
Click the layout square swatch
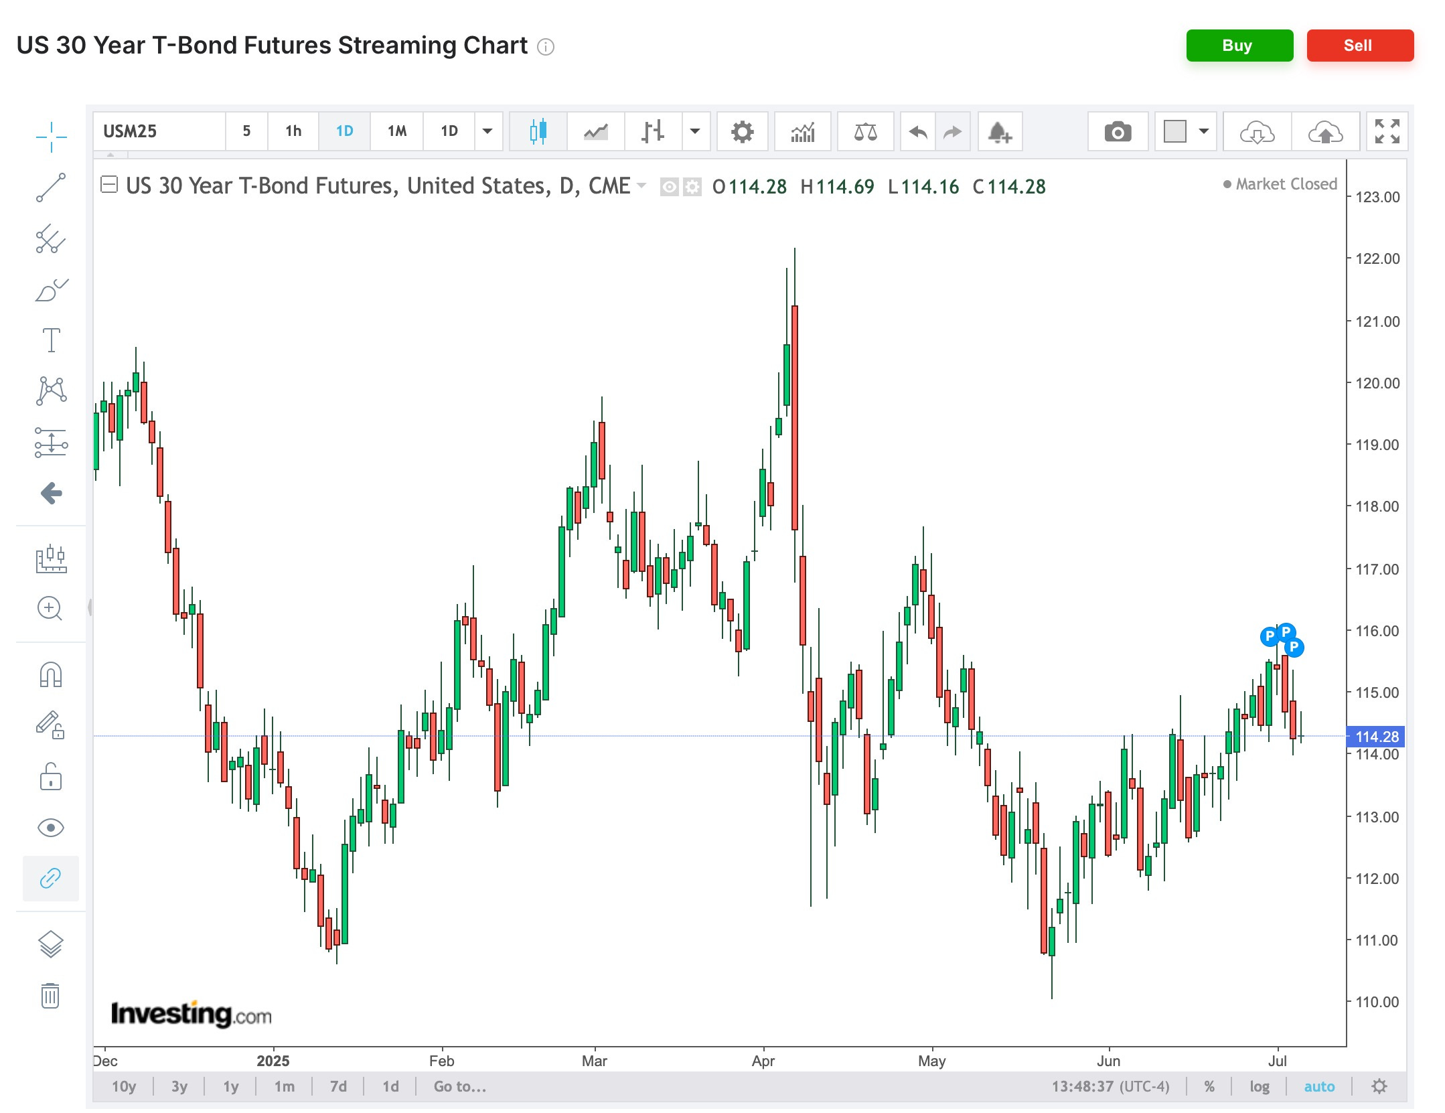click(1174, 131)
